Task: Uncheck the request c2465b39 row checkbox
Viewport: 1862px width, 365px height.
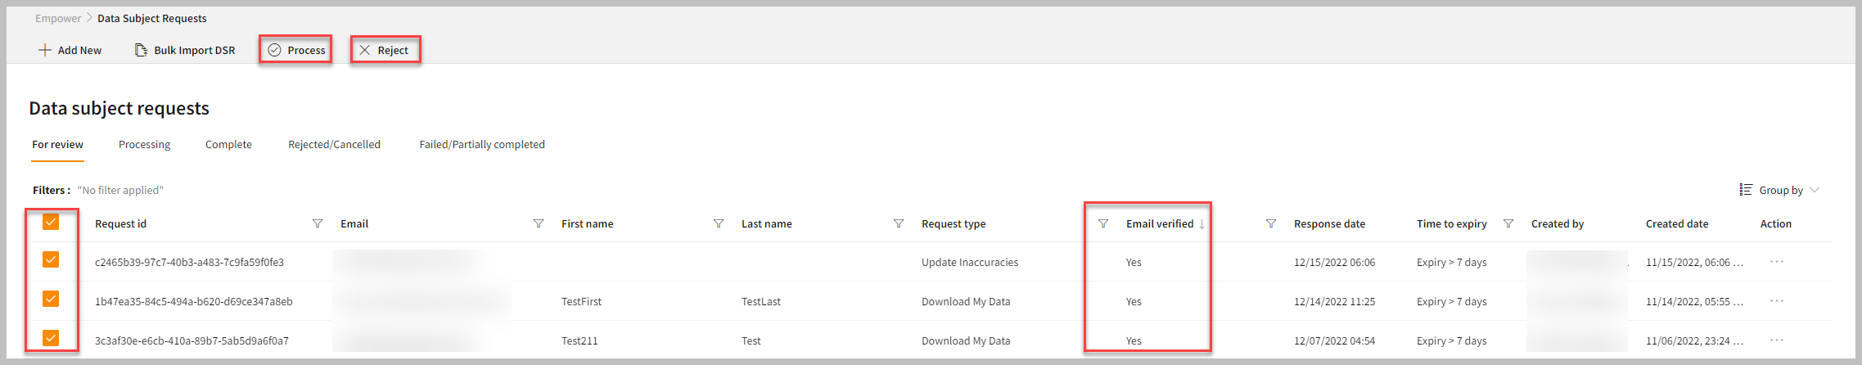Action: coord(51,260)
